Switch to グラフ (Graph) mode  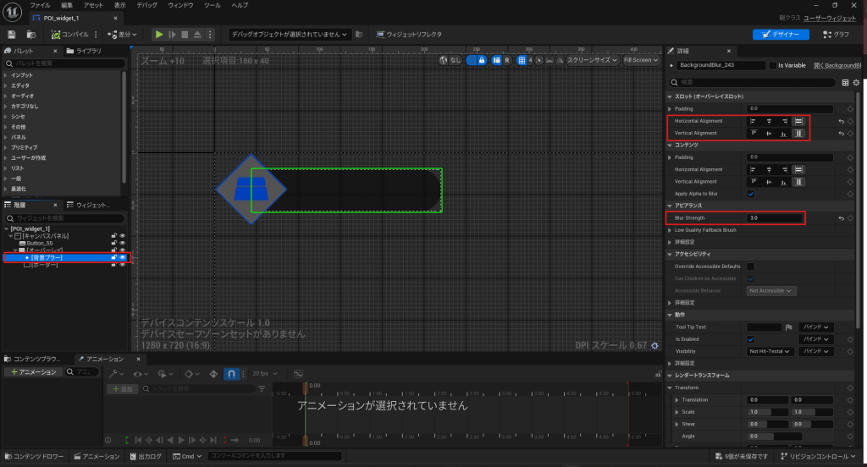click(x=834, y=34)
